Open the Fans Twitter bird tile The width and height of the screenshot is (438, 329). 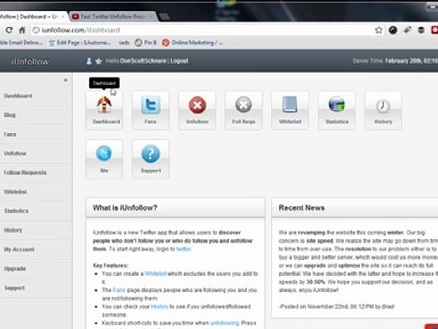tap(151, 110)
